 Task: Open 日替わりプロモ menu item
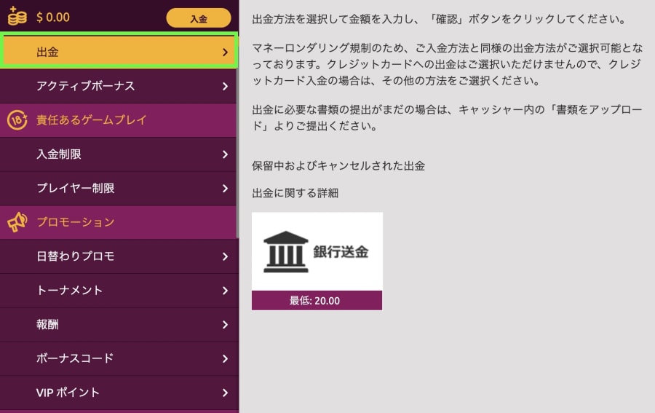coord(118,256)
